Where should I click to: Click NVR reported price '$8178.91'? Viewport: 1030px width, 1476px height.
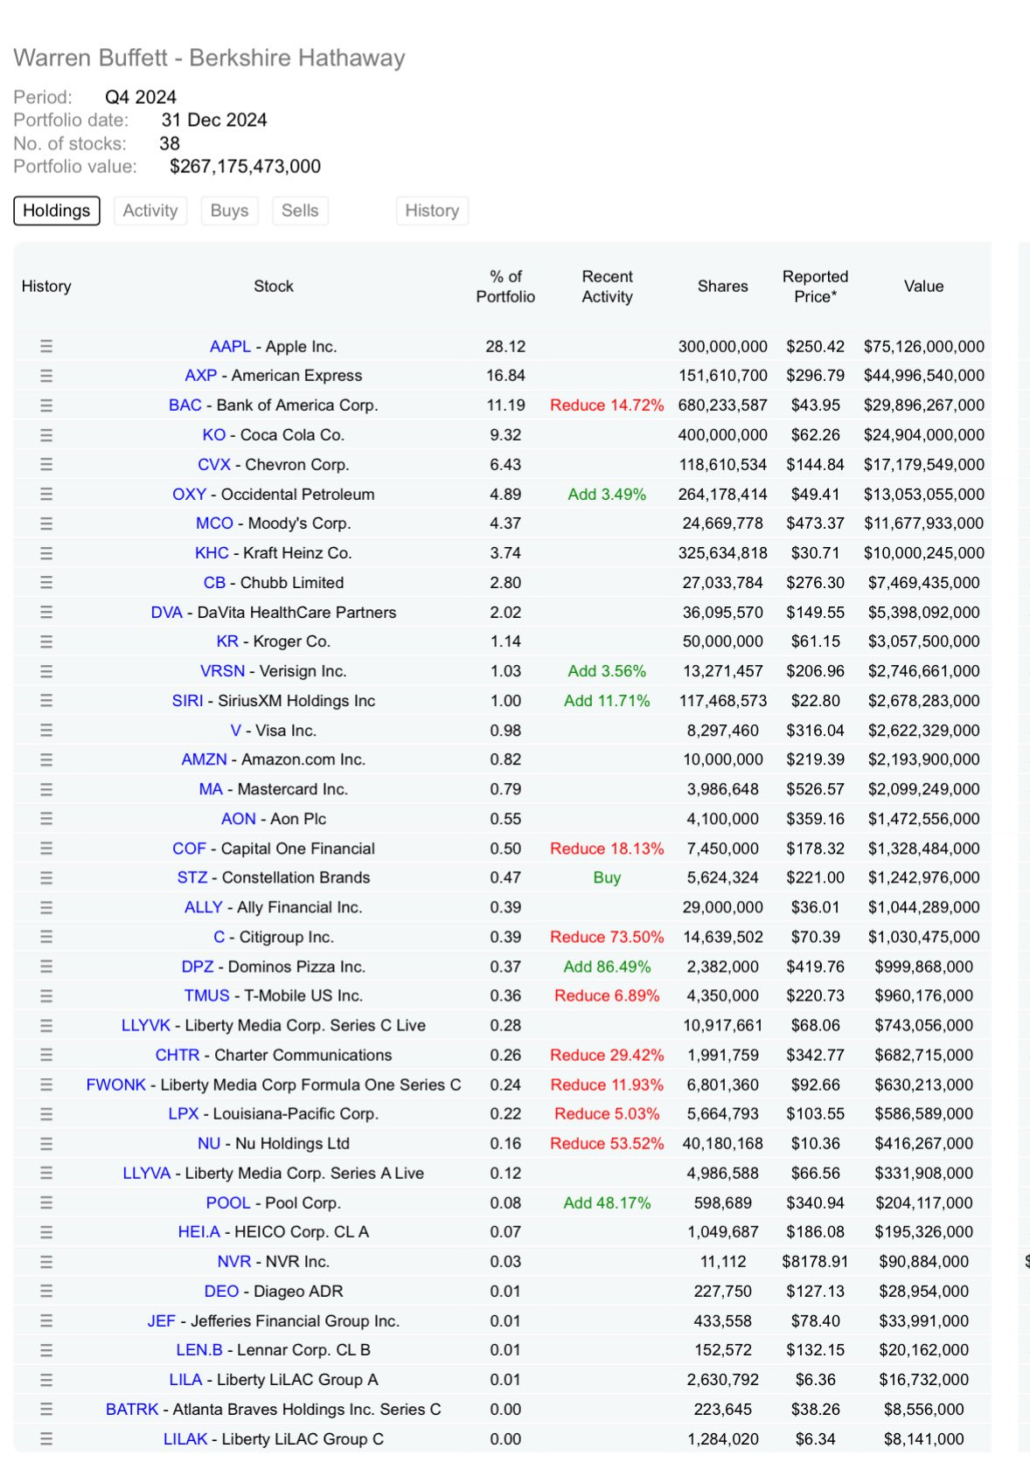point(815,1262)
